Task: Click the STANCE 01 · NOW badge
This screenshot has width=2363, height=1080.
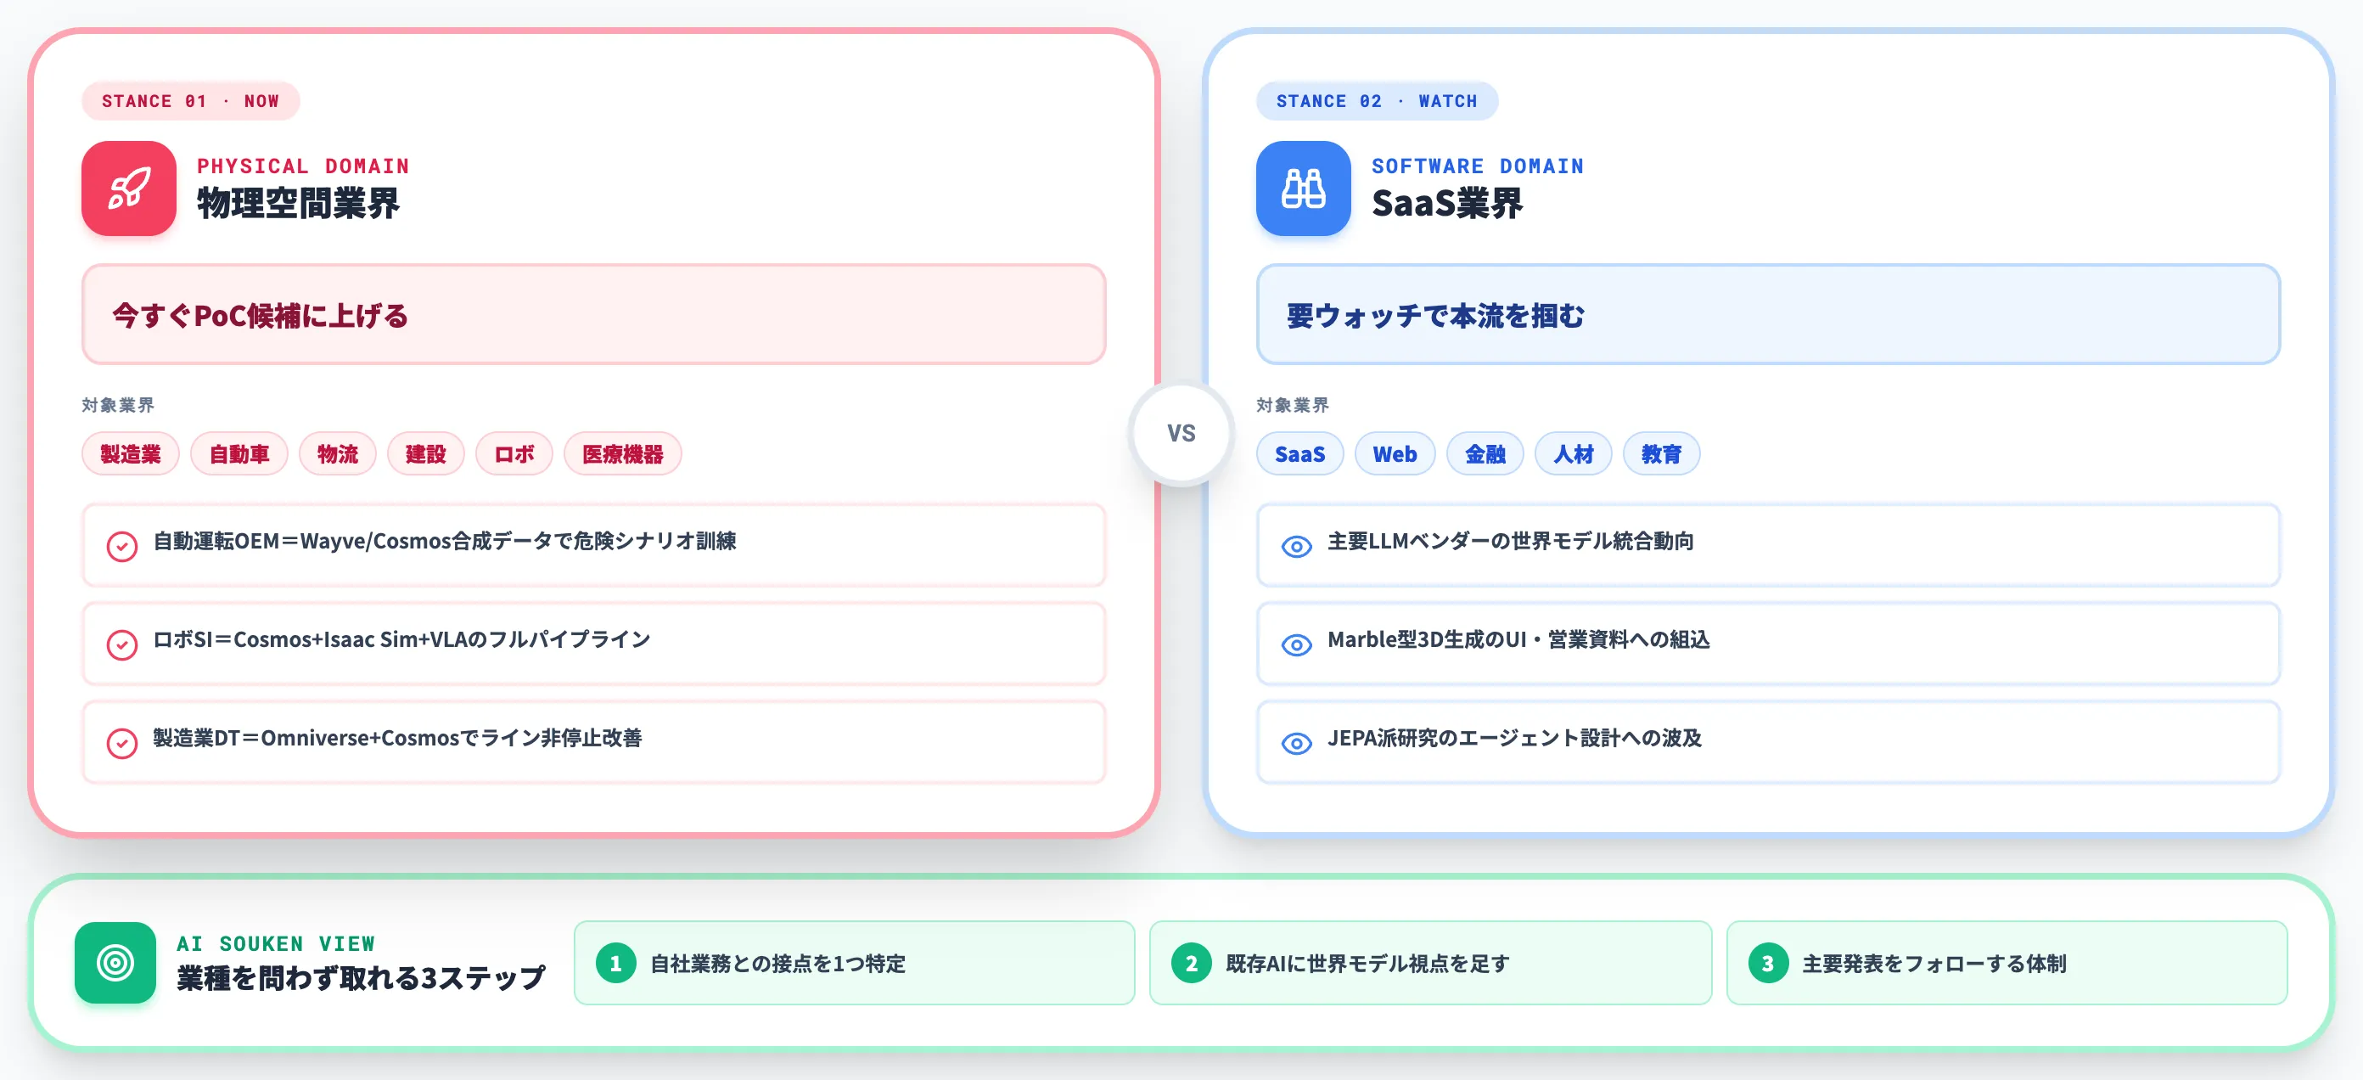Action: (x=191, y=101)
